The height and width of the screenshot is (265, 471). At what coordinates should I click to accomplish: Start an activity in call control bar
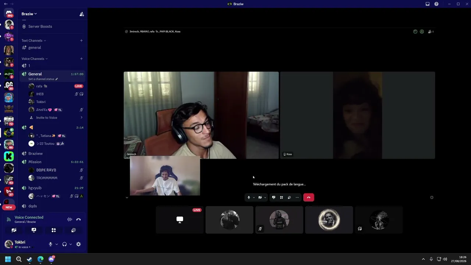281,198
